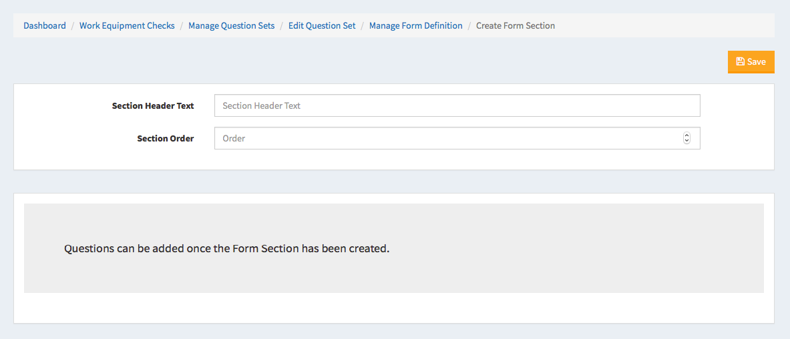Decrease Section Order with the down arrow
790x339 pixels.
pyautogui.click(x=686, y=141)
